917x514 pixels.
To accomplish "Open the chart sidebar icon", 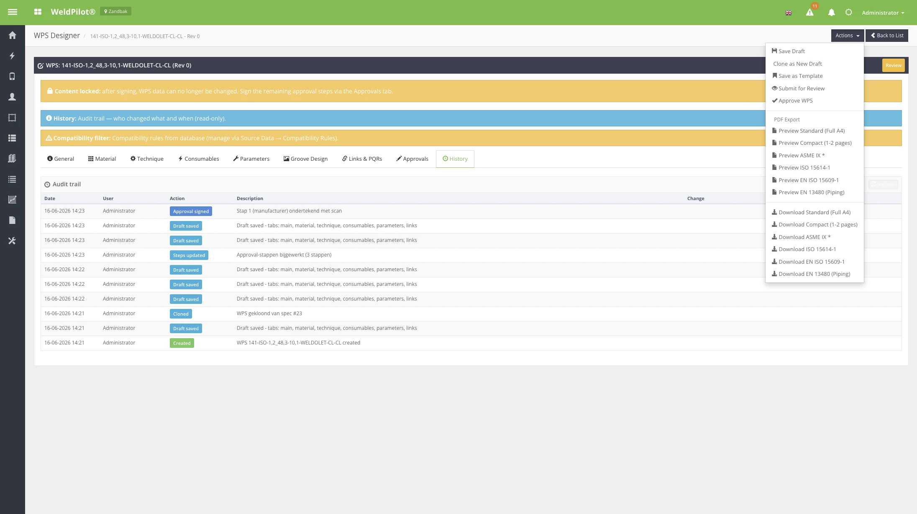I will [x=12, y=200].
